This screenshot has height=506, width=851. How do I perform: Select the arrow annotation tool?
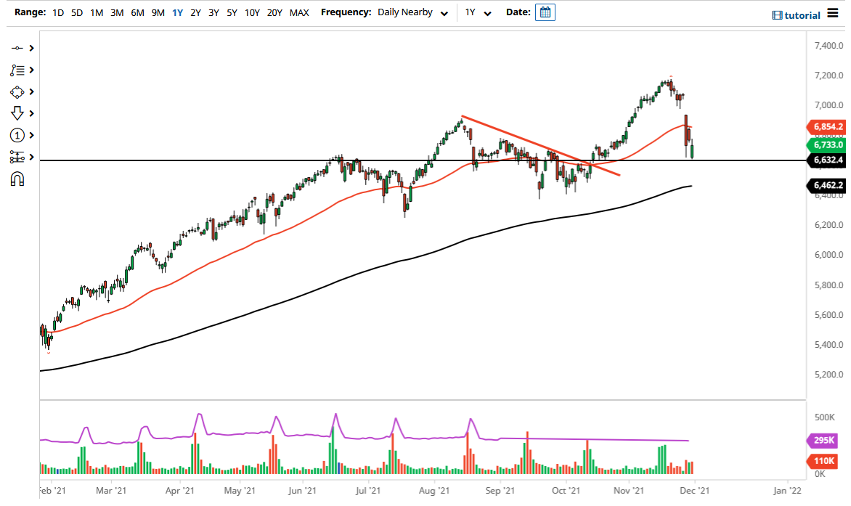18,113
